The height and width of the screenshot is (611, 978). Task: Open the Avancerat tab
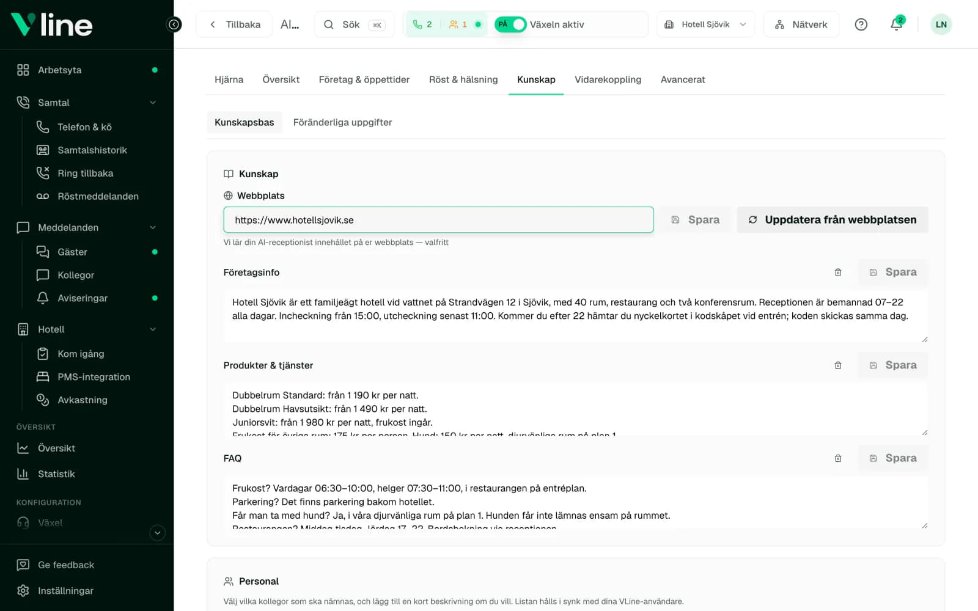point(683,79)
